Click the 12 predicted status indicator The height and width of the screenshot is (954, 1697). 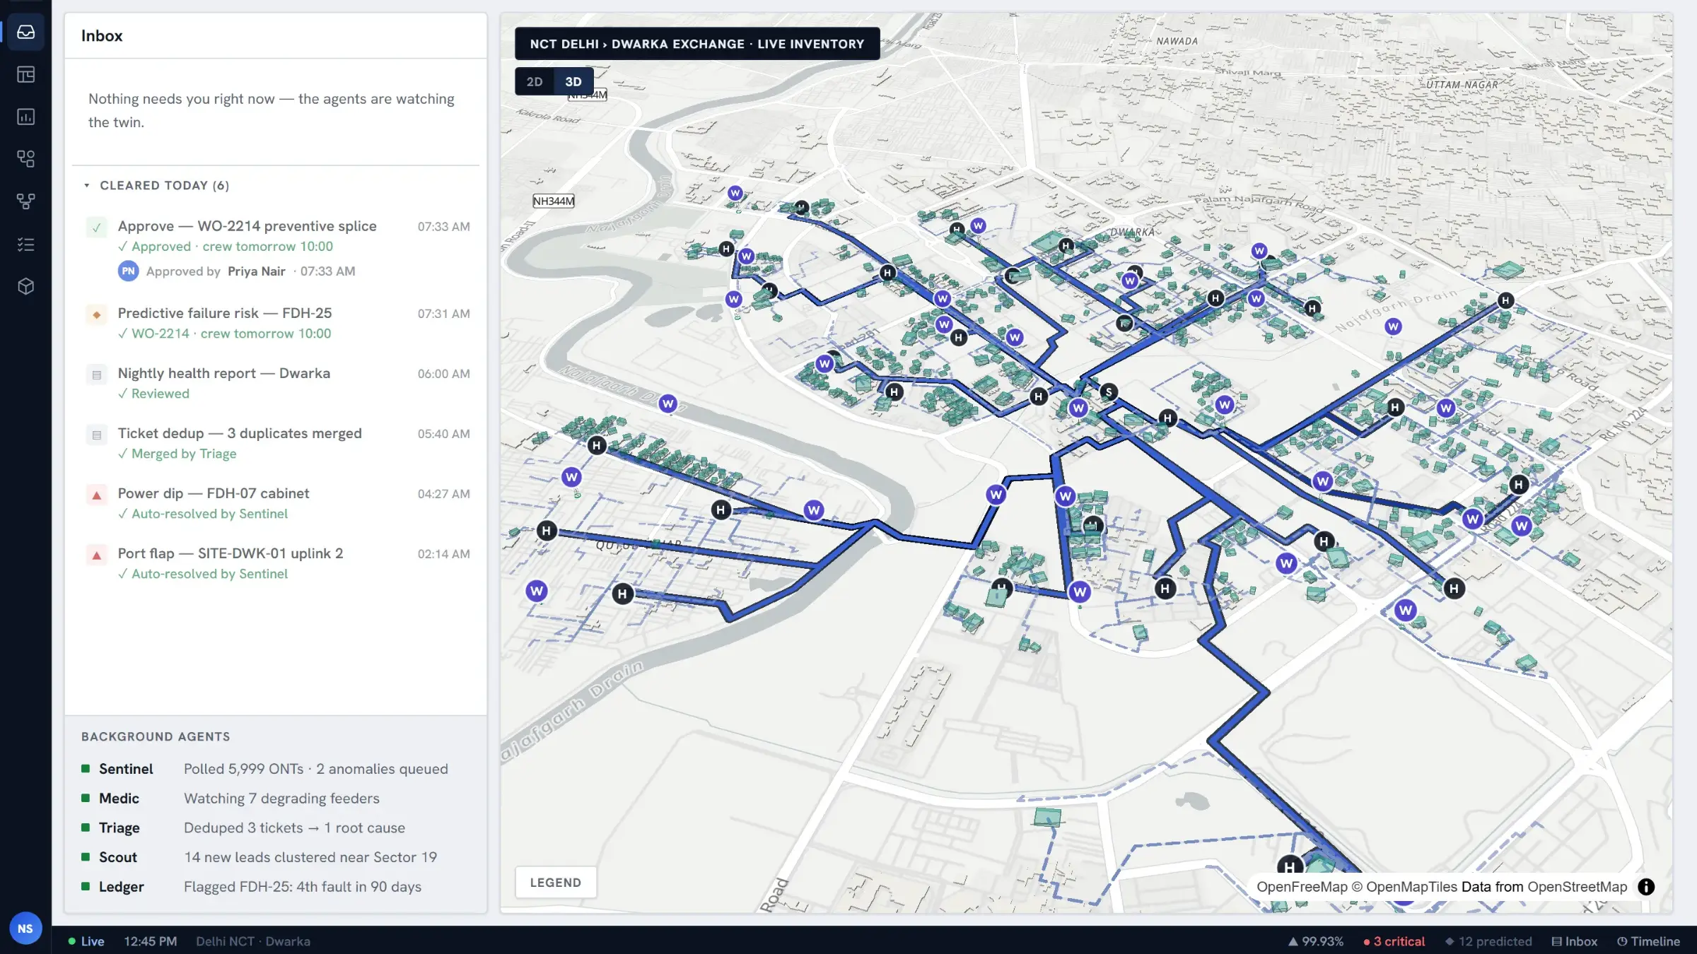tap(1488, 941)
